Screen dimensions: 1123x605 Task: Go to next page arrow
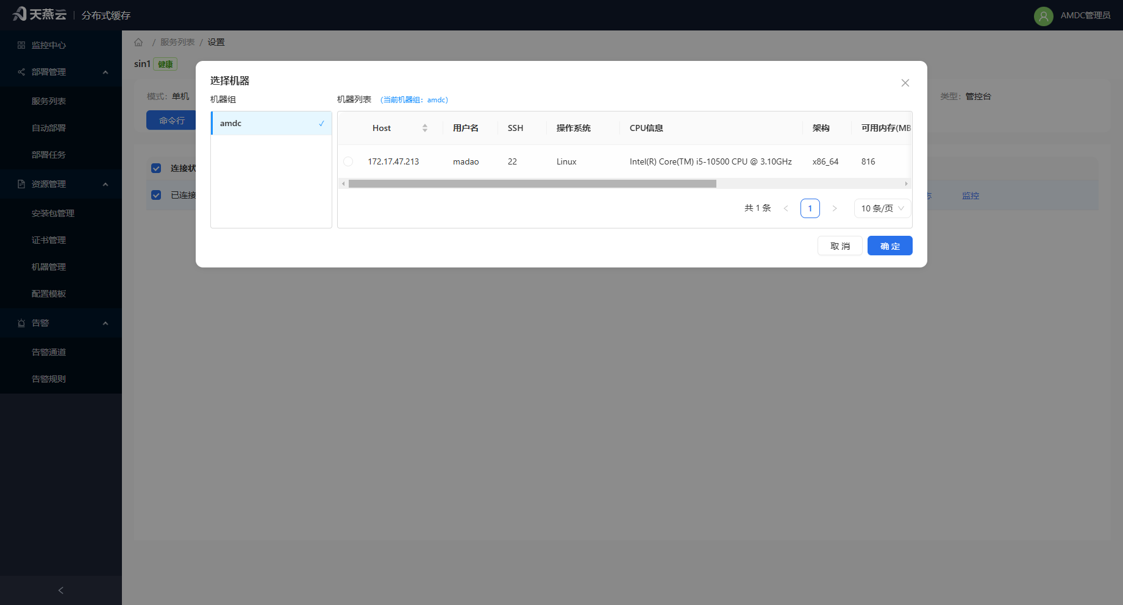tap(835, 208)
